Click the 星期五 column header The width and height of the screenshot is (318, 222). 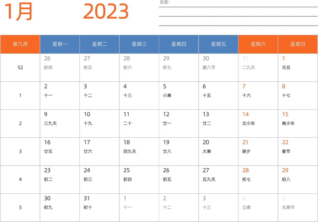pyautogui.click(x=219, y=44)
